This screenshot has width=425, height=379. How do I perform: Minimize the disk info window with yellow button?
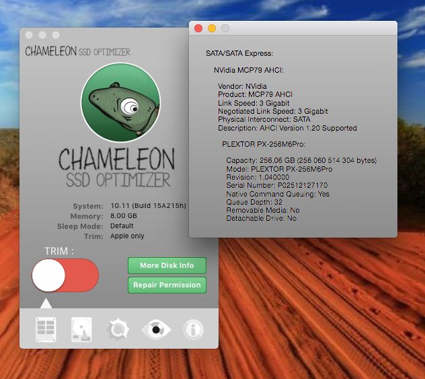pyautogui.click(x=212, y=28)
